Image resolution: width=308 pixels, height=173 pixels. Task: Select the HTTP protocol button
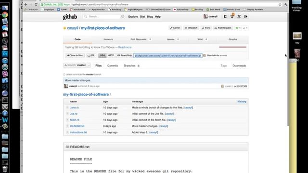[111, 56]
